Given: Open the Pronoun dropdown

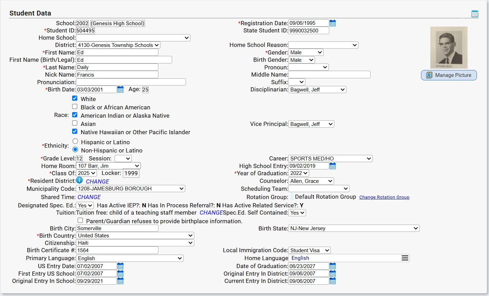Looking at the screenshot, I should (309, 67).
